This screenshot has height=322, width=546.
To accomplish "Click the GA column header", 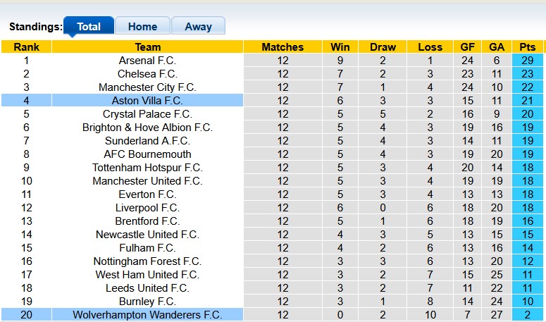I will (x=497, y=47).
